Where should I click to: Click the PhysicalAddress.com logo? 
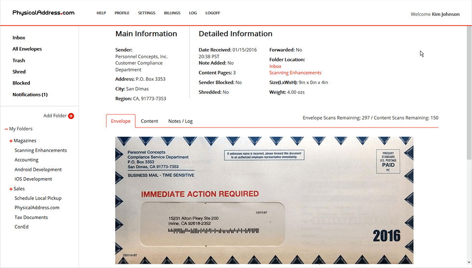click(x=43, y=13)
